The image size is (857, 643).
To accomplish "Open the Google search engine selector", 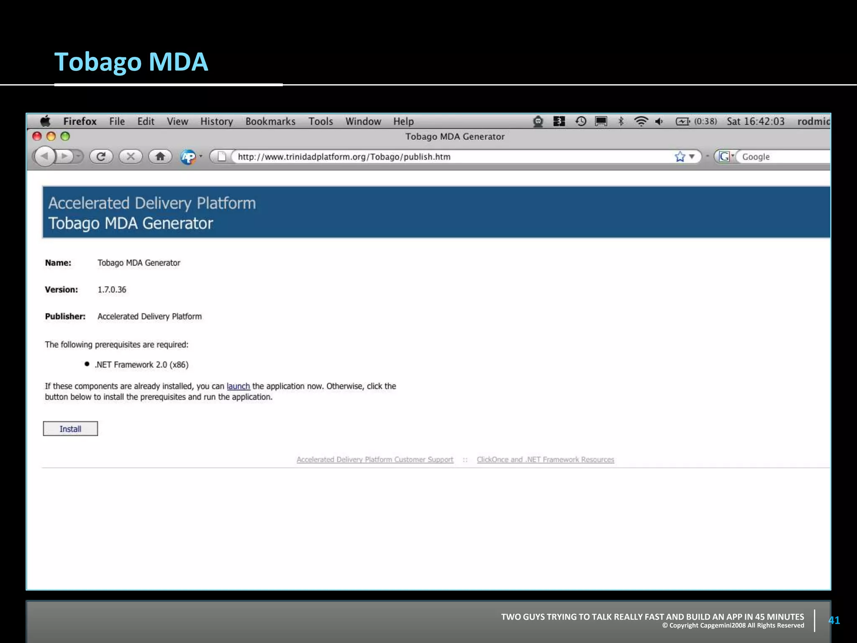I will click(x=726, y=157).
